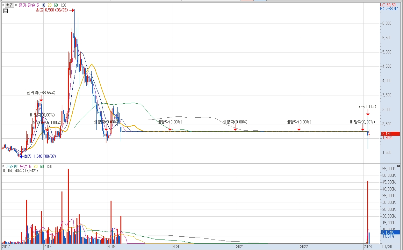Select the price 120-period moving average label
The image size is (403, 250).
click(63, 5)
